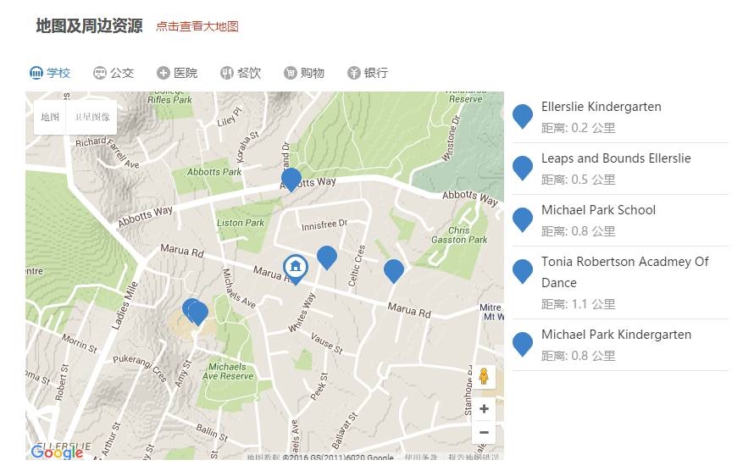The image size is (743, 471).
Task: Click the 距离: 0.5 公里 distance text
Action: (578, 180)
